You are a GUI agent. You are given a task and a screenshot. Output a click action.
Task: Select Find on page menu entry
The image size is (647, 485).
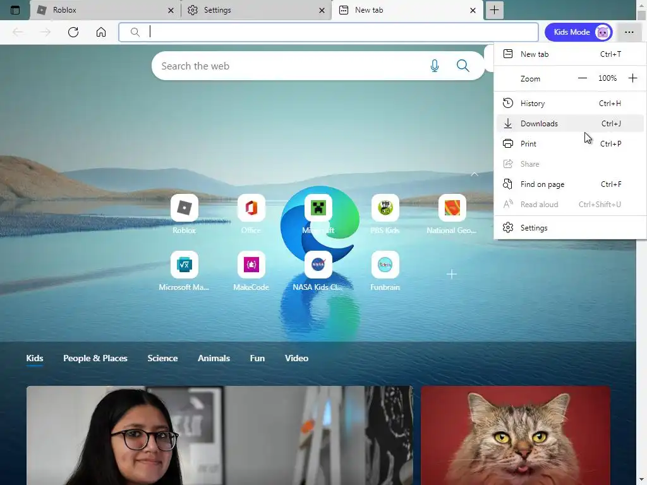pos(570,184)
